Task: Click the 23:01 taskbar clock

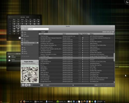Action: [x=100, y=102]
